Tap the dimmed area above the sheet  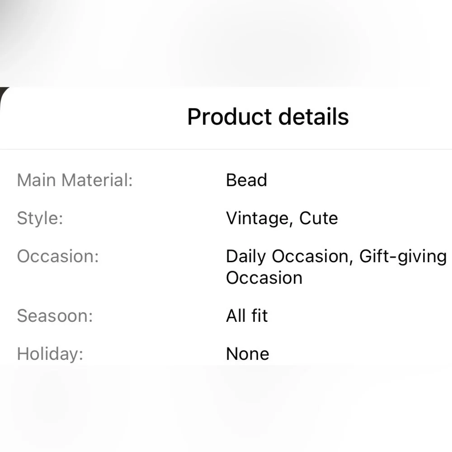coord(226,43)
